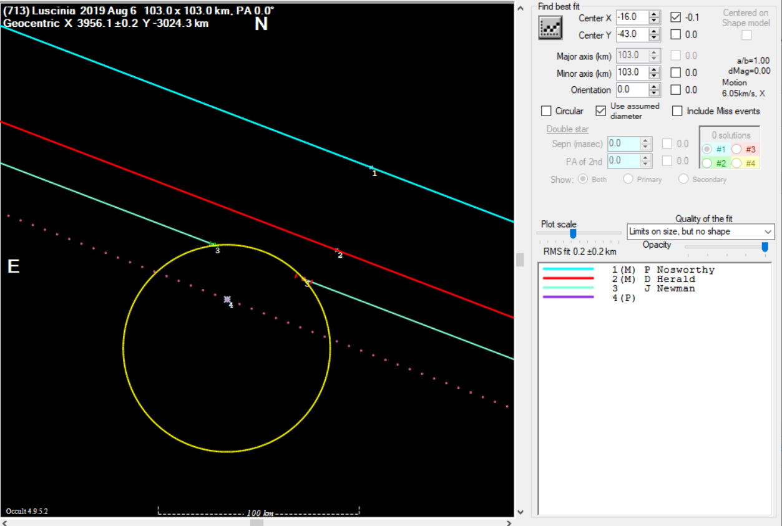Click the plot's horizontal scrollbar thumb
Screen dimensions: 782x526
[257, 522]
